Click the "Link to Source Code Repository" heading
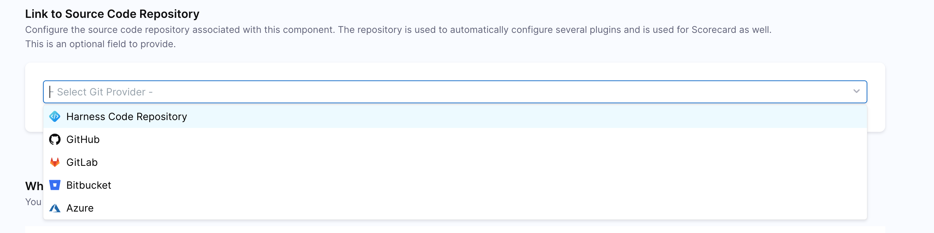934x233 pixels. (112, 14)
